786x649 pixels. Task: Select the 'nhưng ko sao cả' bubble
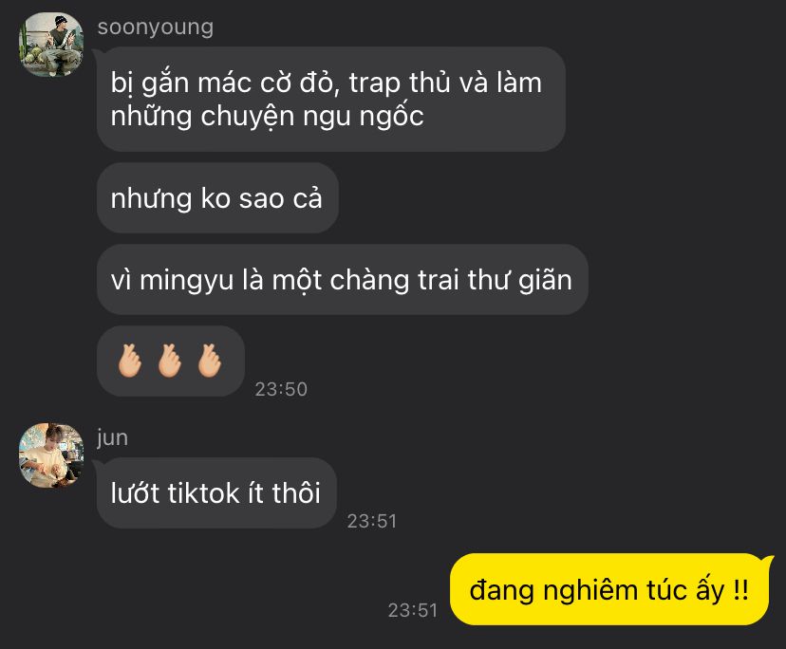tap(217, 198)
